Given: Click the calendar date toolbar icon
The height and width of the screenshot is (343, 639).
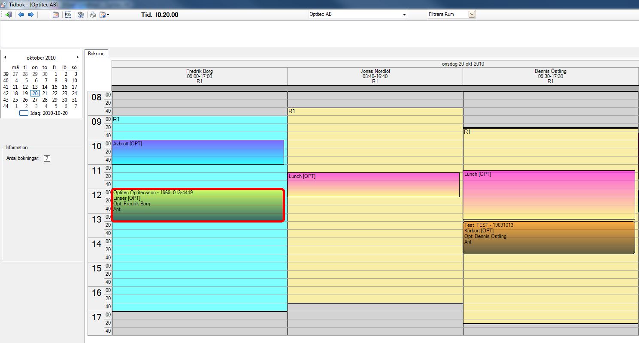Looking at the screenshot, I should [x=56, y=15].
